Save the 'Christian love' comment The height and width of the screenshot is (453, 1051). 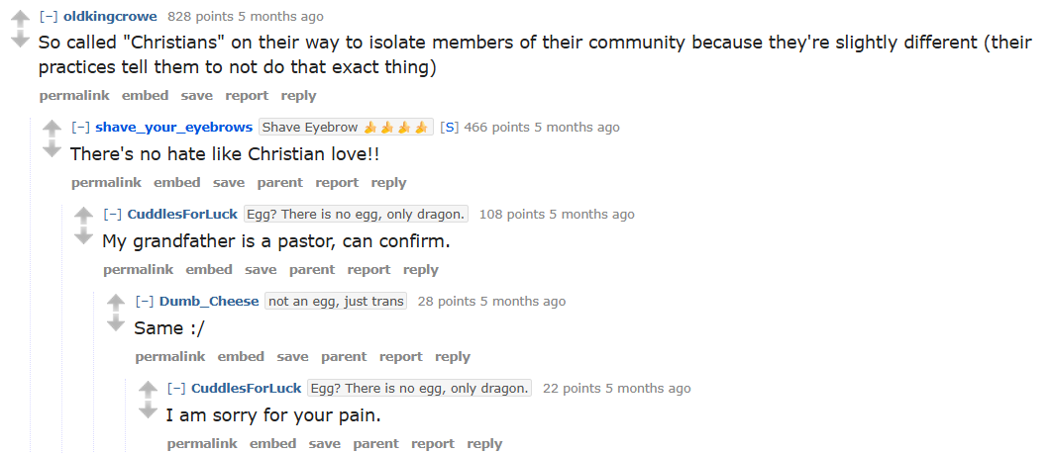pos(229,183)
